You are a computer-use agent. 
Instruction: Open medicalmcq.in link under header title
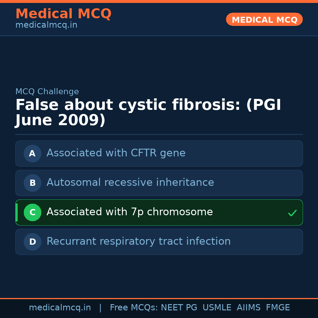coord(46,25)
